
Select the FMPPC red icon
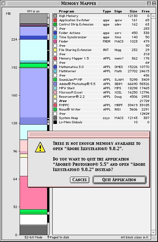click(55, 105)
